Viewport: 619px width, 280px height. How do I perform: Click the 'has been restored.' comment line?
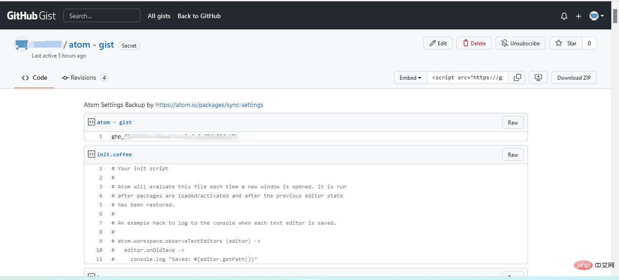(x=143, y=205)
